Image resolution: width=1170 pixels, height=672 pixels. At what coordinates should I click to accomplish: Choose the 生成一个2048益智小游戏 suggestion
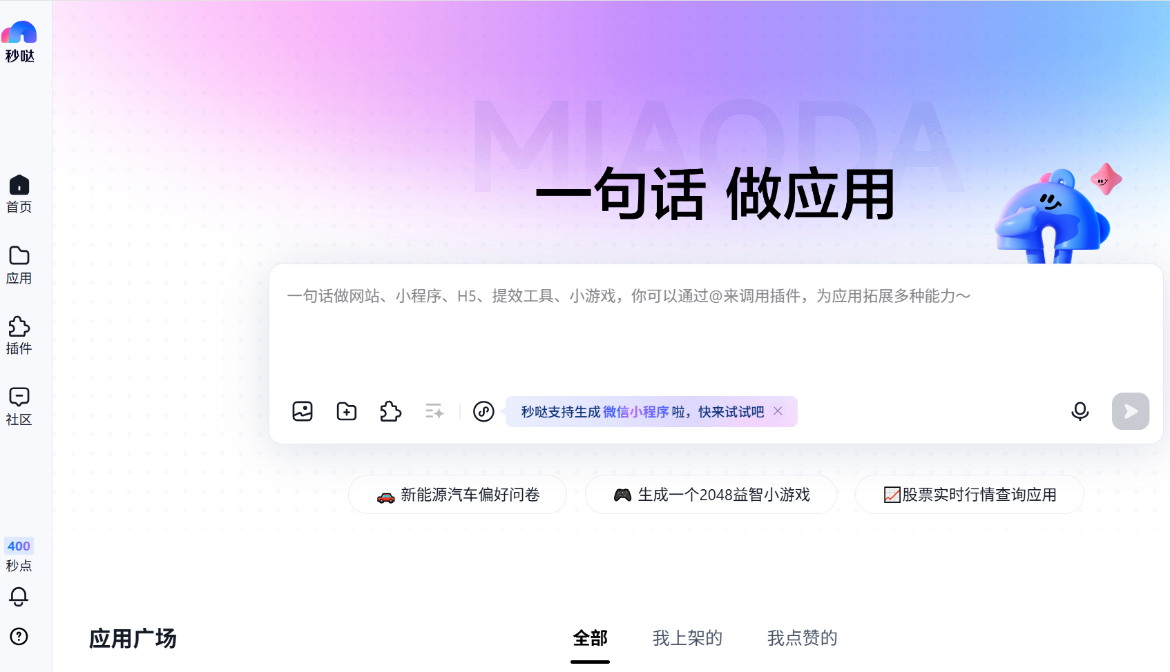point(711,495)
